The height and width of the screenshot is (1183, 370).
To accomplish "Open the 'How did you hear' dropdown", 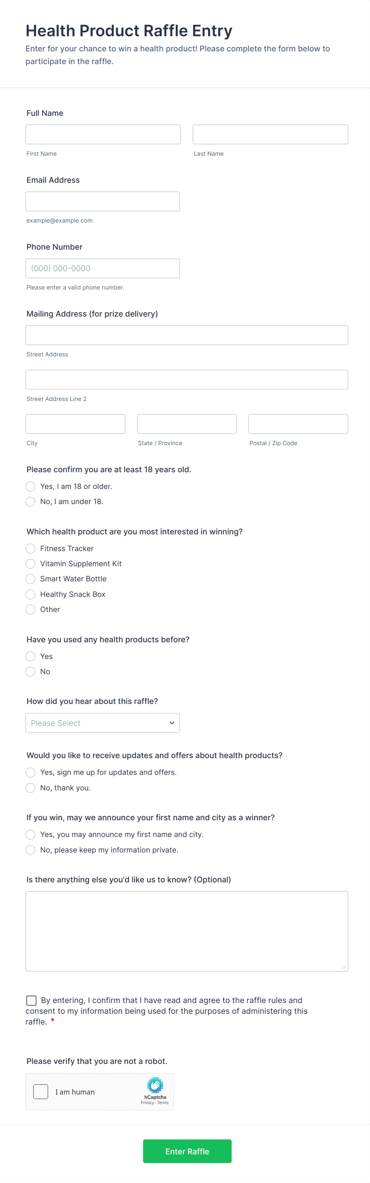I will 102,722.
